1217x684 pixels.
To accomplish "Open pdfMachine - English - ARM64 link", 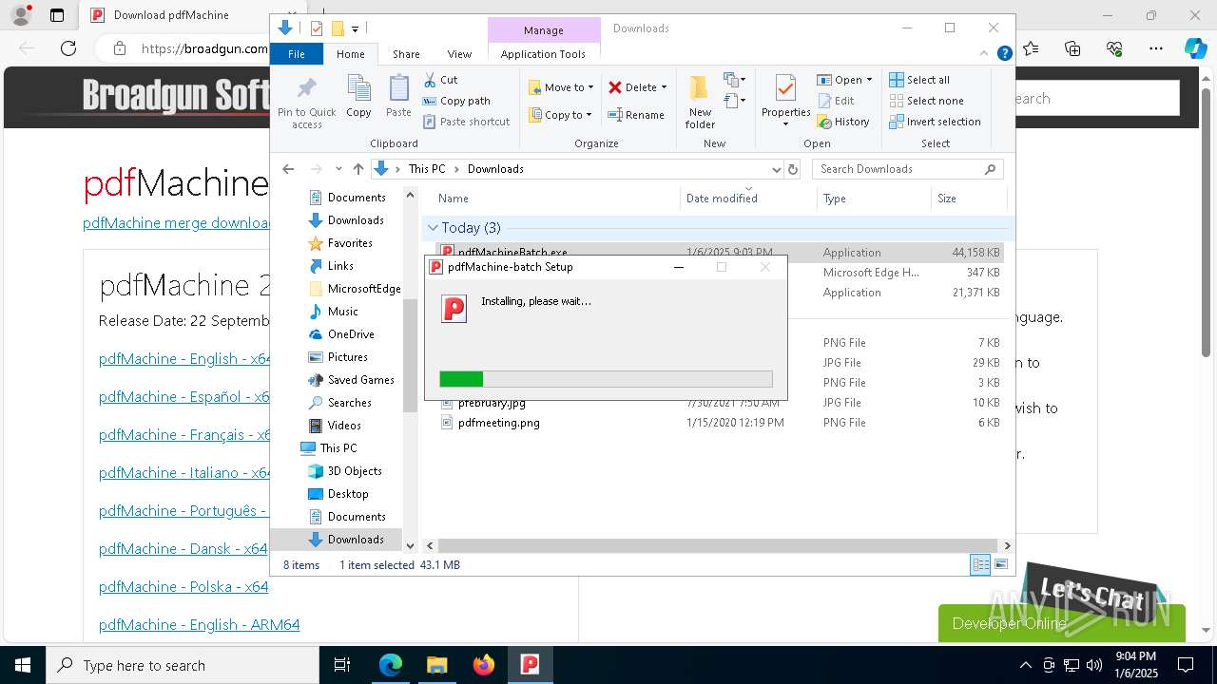I will (199, 625).
